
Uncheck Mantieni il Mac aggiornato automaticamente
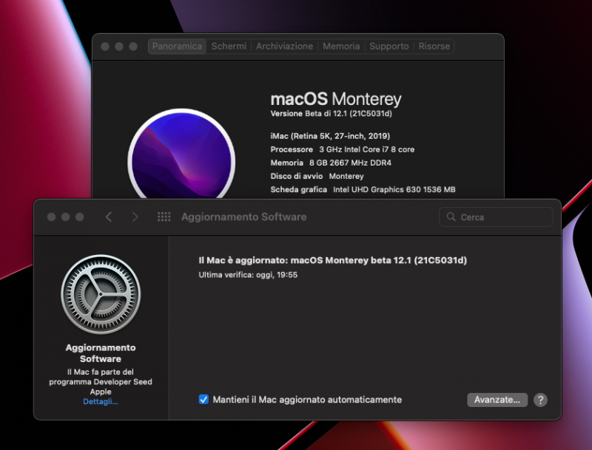pos(203,400)
